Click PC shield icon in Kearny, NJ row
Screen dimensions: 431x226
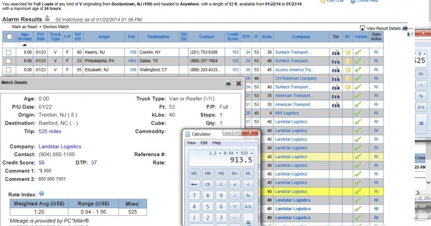pyautogui.click(x=347, y=52)
